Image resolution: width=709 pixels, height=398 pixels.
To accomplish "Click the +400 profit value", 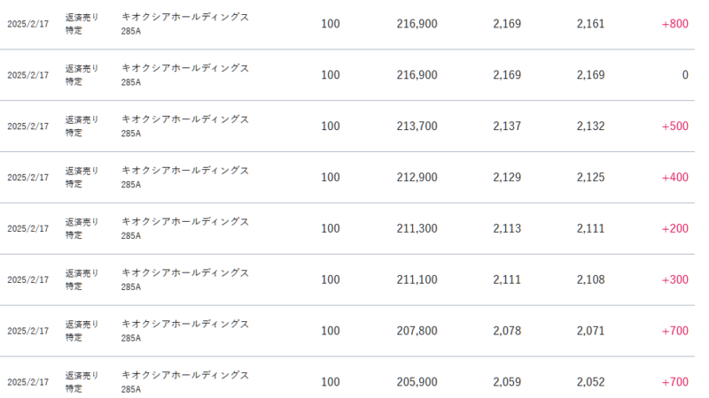I will [x=674, y=178].
